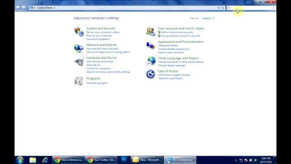Open the Ease of Access icon
This screenshot has height=164, width=291.
(151, 74)
